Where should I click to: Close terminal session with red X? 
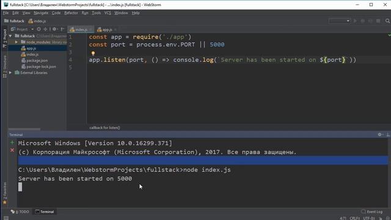tap(12, 150)
